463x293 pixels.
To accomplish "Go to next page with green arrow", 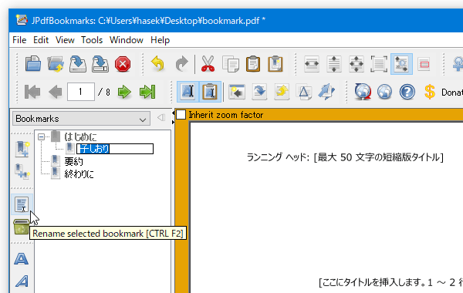I will (124, 92).
